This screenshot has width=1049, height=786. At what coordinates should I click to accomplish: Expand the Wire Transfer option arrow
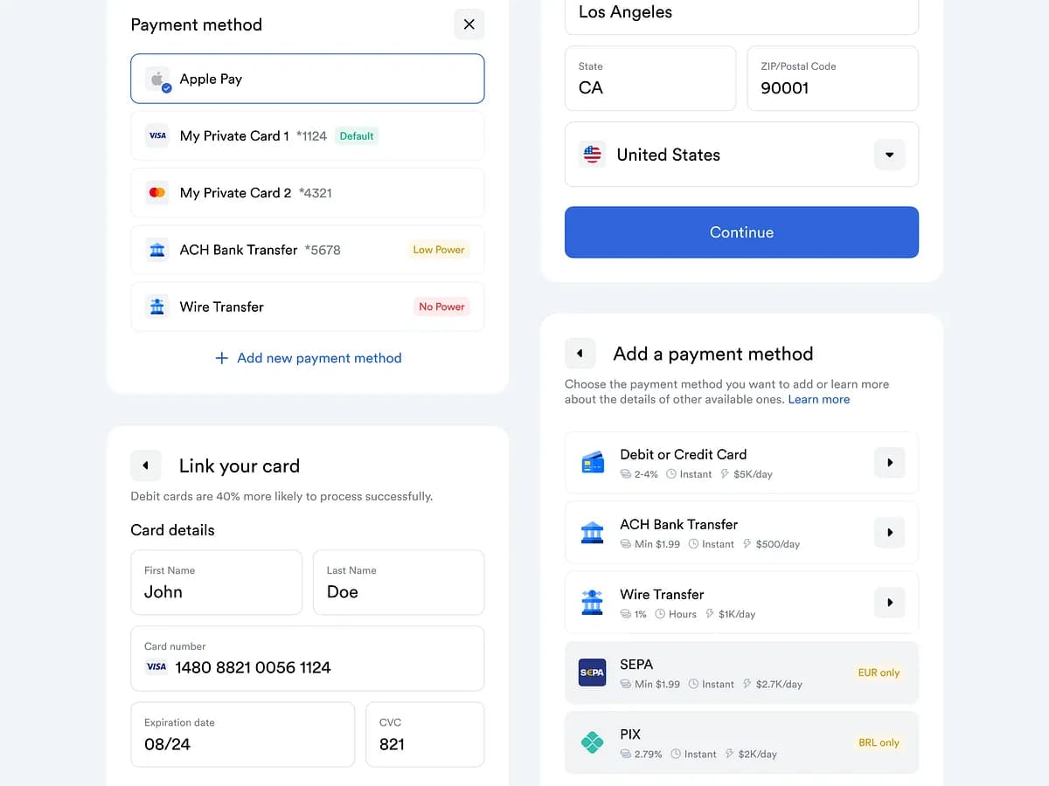coord(890,603)
